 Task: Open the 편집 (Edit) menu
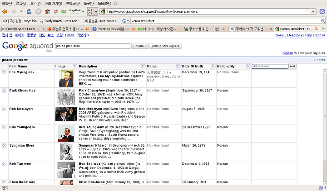[x=21, y=3]
